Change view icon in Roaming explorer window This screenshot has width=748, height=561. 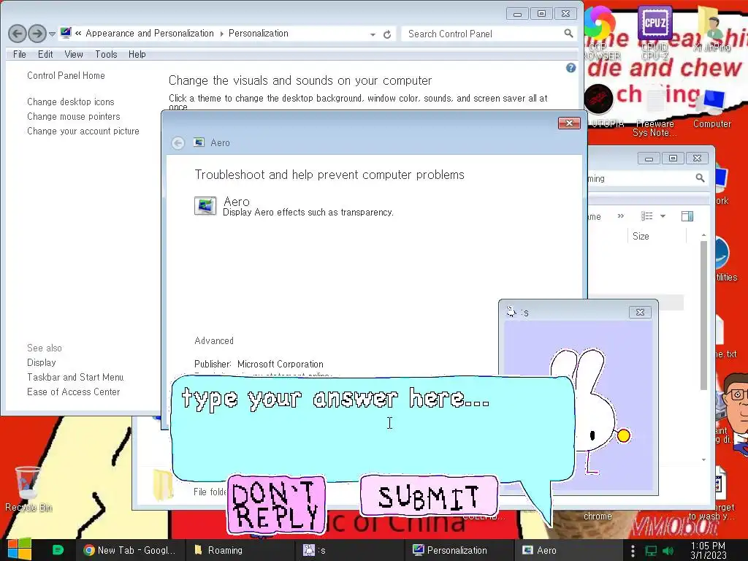pyautogui.click(x=647, y=216)
